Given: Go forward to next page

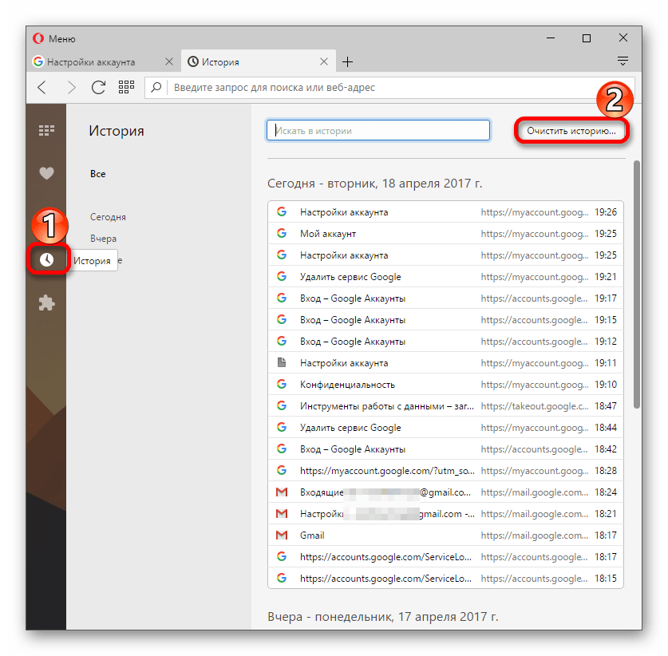Looking at the screenshot, I should coord(72,87).
